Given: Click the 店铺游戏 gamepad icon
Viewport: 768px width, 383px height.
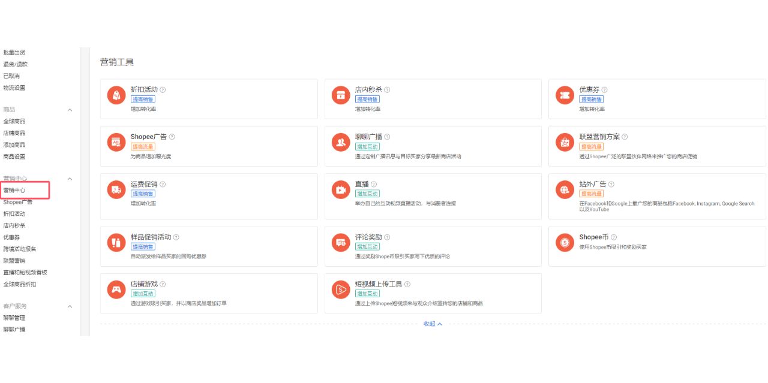Looking at the screenshot, I should 116,290.
